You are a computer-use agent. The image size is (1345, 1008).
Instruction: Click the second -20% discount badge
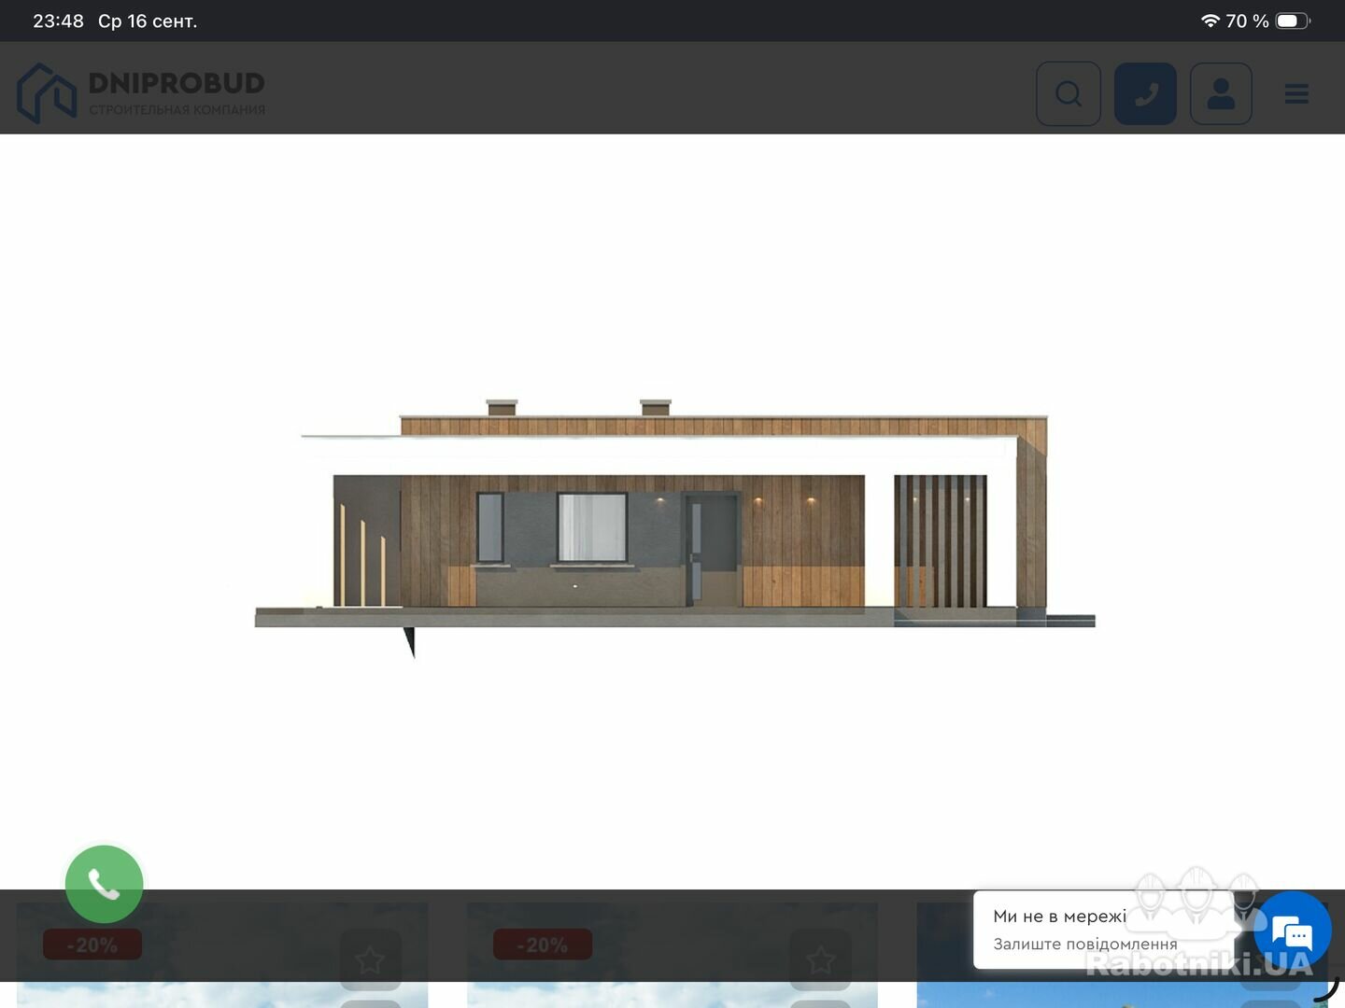click(x=543, y=945)
